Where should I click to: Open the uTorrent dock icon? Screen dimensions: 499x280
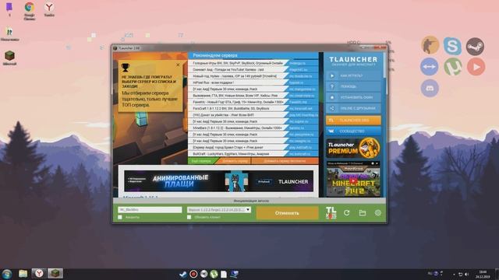[x=453, y=67]
